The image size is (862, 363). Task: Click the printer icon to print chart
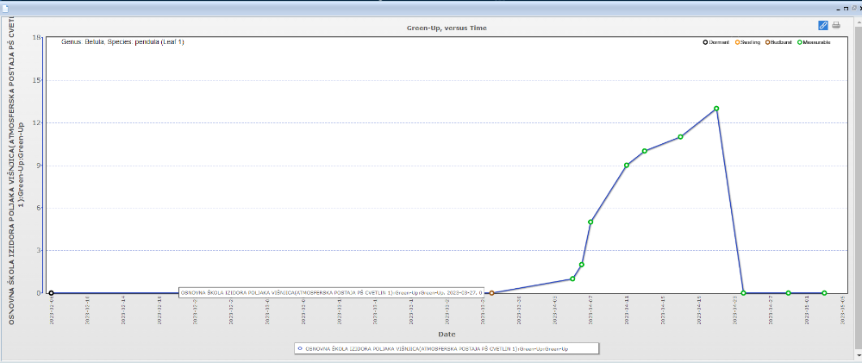coord(835,25)
